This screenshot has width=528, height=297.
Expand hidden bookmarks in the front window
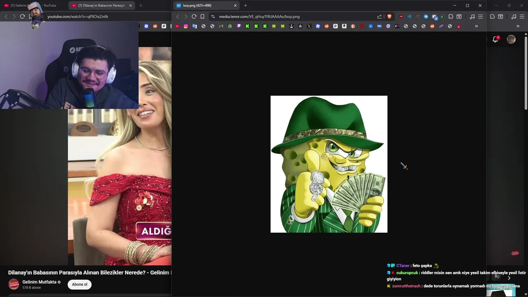coord(476,26)
